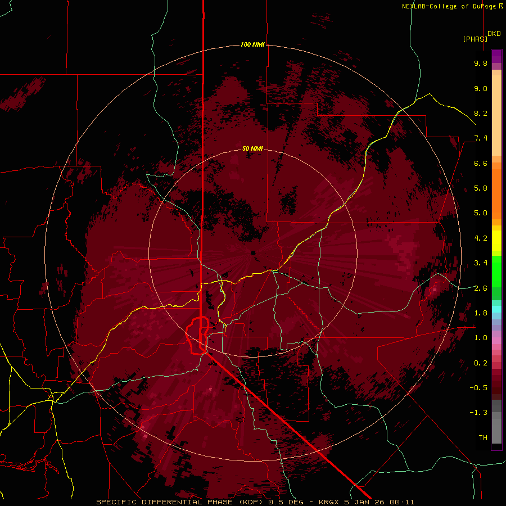This screenshot has width=506, height=506.
Task: Click the thick red warning polygon outline
Action: pyautogui.click(x=197, y=336)
